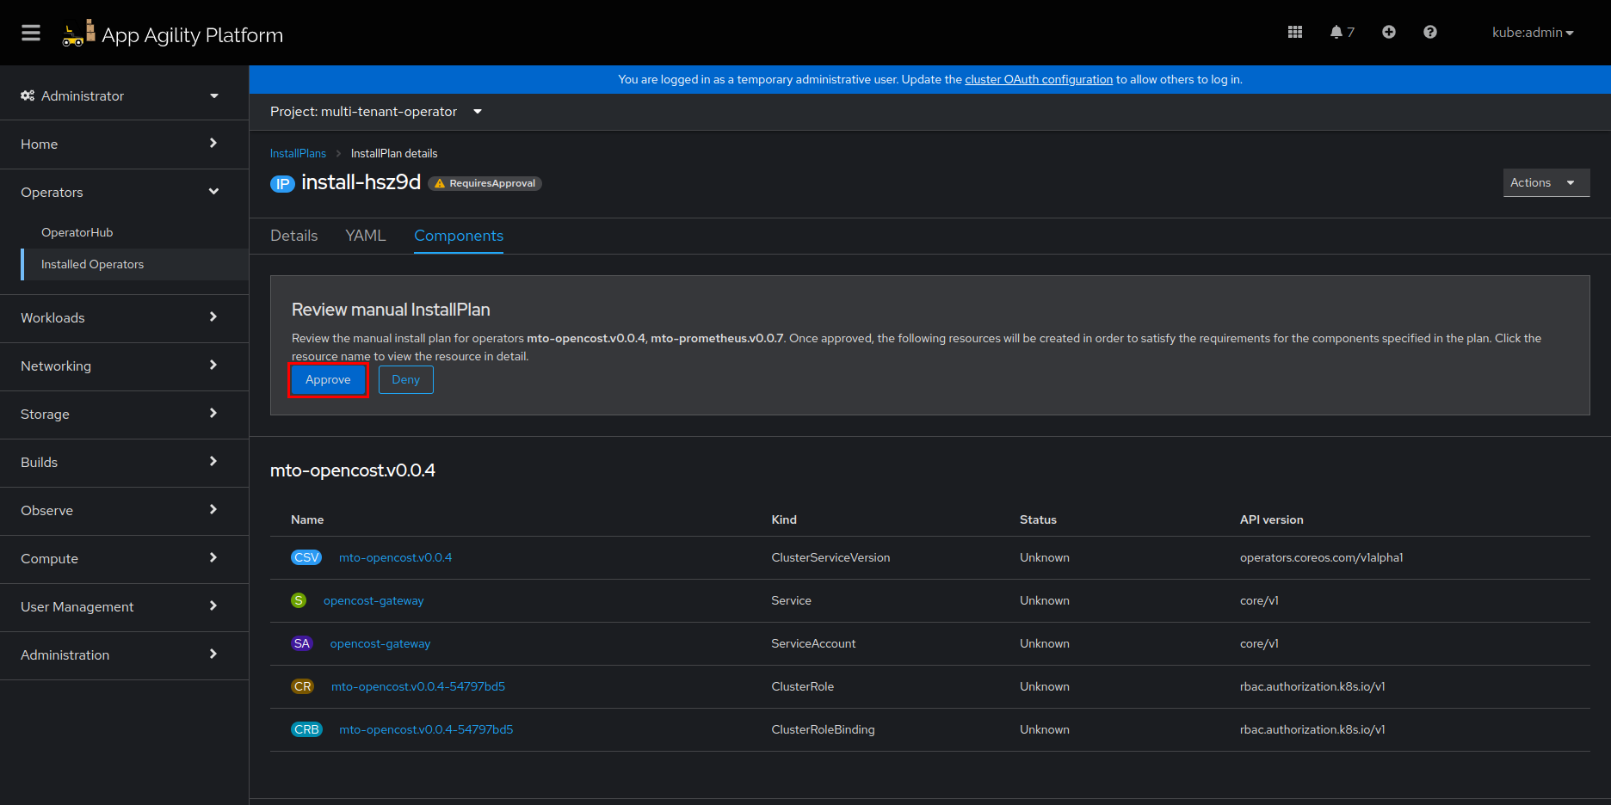Image resolution: width=1611 pixels, height=805 pixels.
Task: Expand the Workloads navigation section
Action: (120, 317)
